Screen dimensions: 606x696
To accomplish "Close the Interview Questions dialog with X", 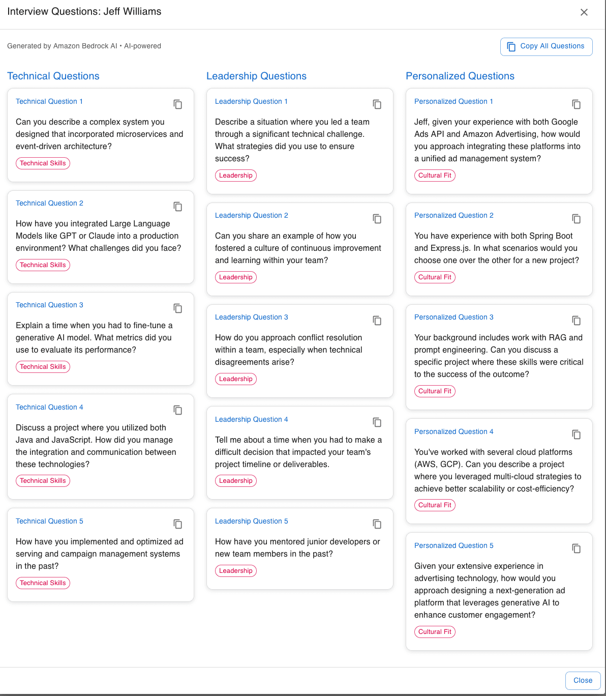I will pyautogui.click(x=584, y=12).
